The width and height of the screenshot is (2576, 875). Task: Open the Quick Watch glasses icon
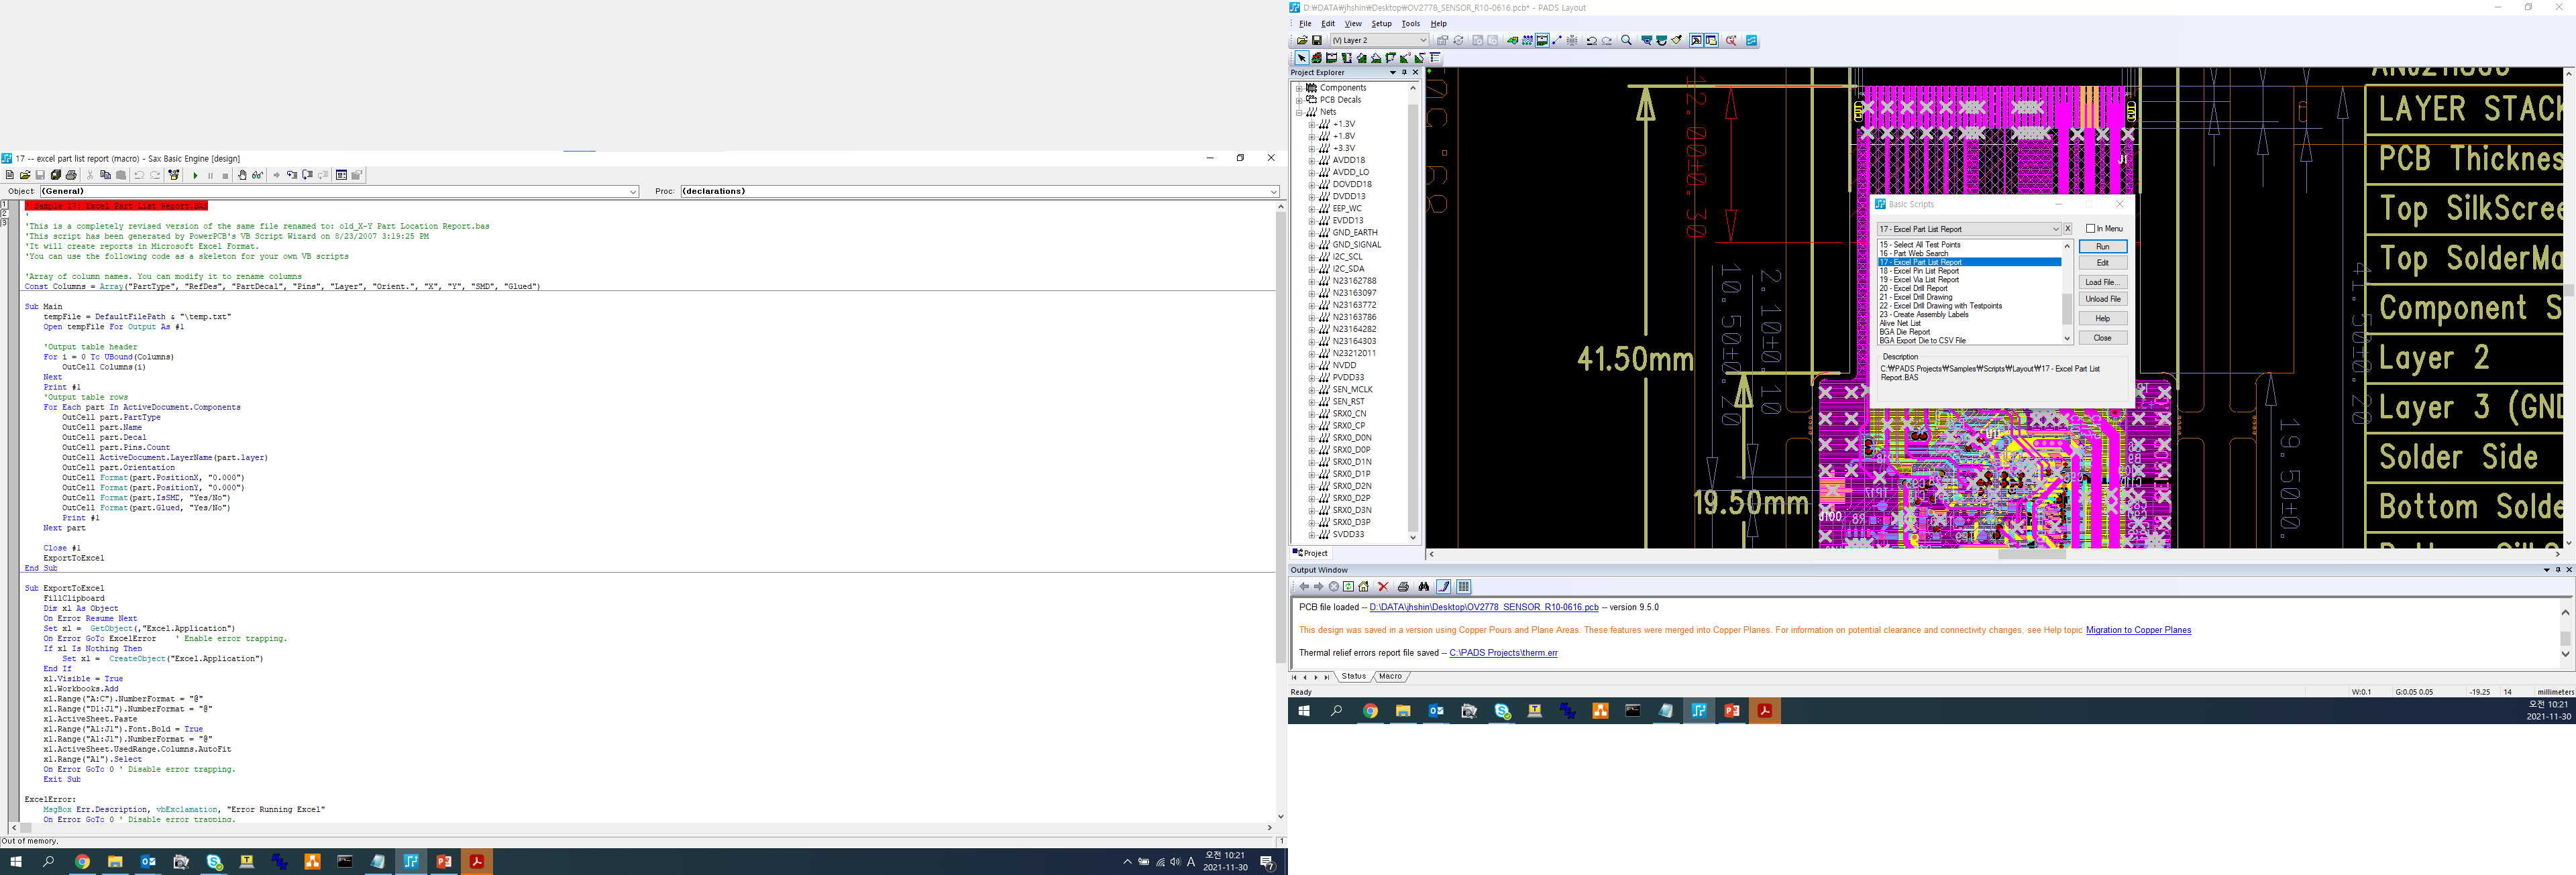pyautogui.click(x=257, y=175)
